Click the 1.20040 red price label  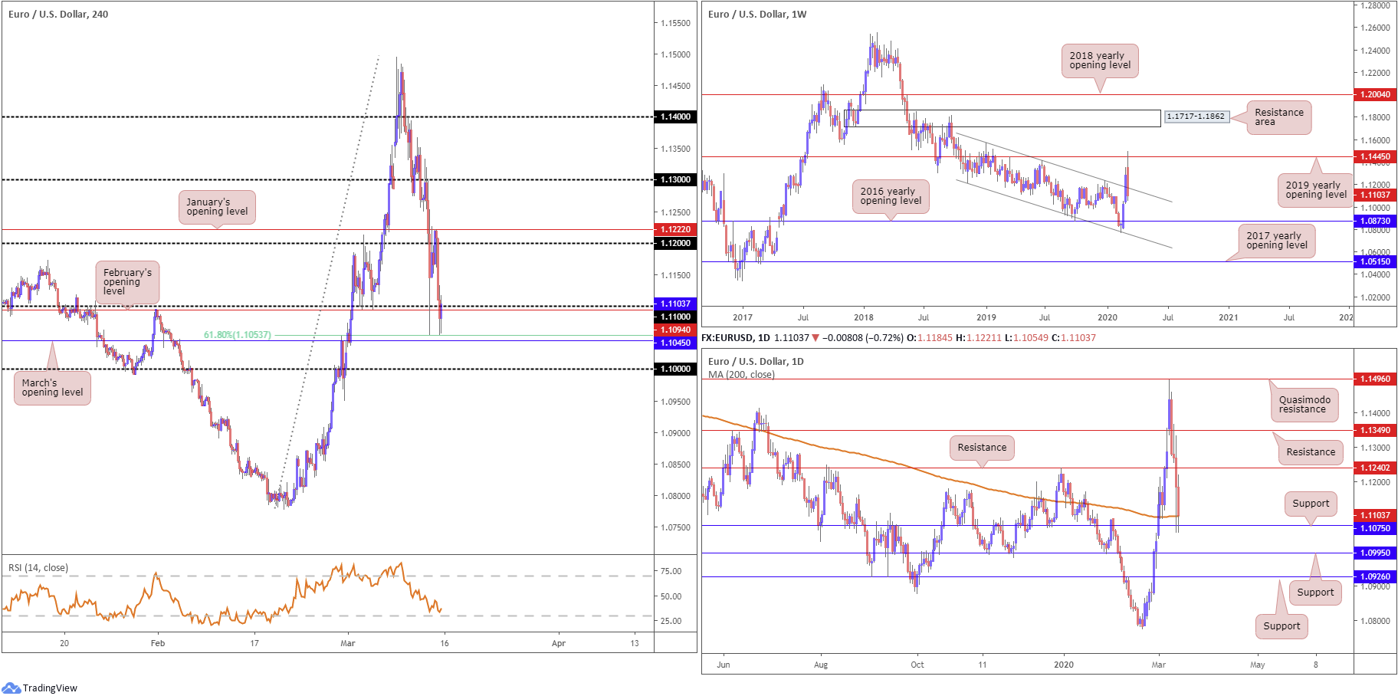pos(1375,94)
